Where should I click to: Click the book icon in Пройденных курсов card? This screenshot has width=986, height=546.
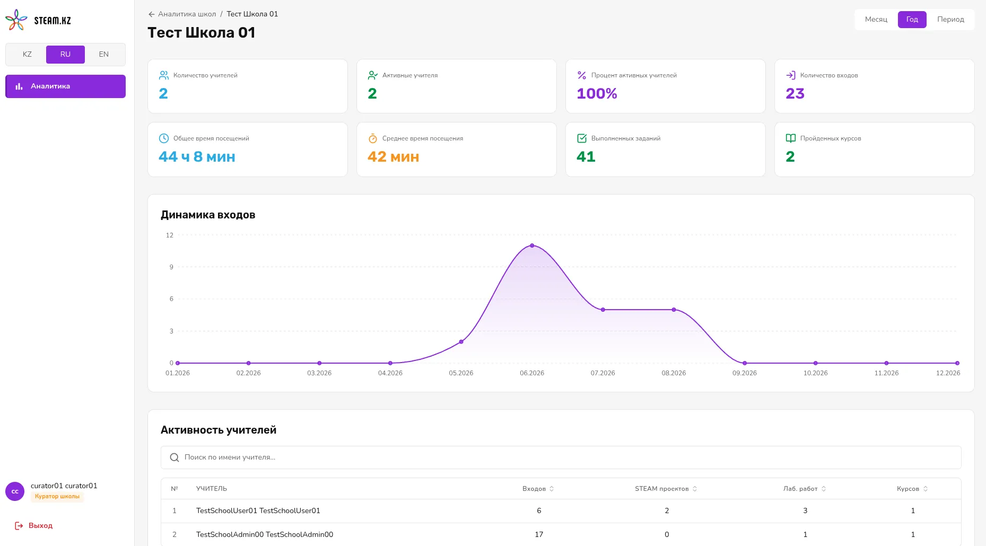(791, 138)
